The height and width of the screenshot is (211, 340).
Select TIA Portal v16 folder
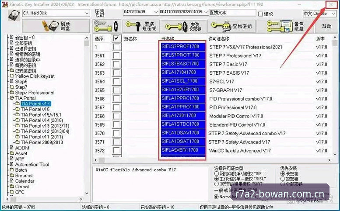click(x=35, y=109)
